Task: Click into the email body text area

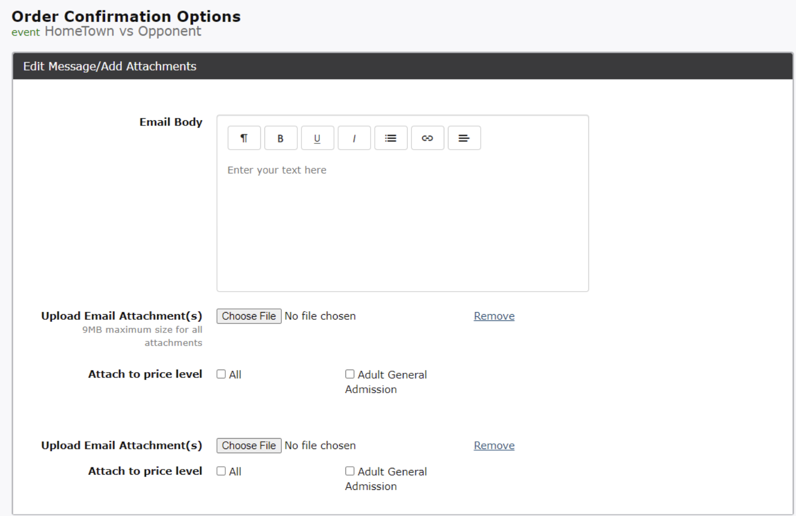Action: click(x=402, y=225)
